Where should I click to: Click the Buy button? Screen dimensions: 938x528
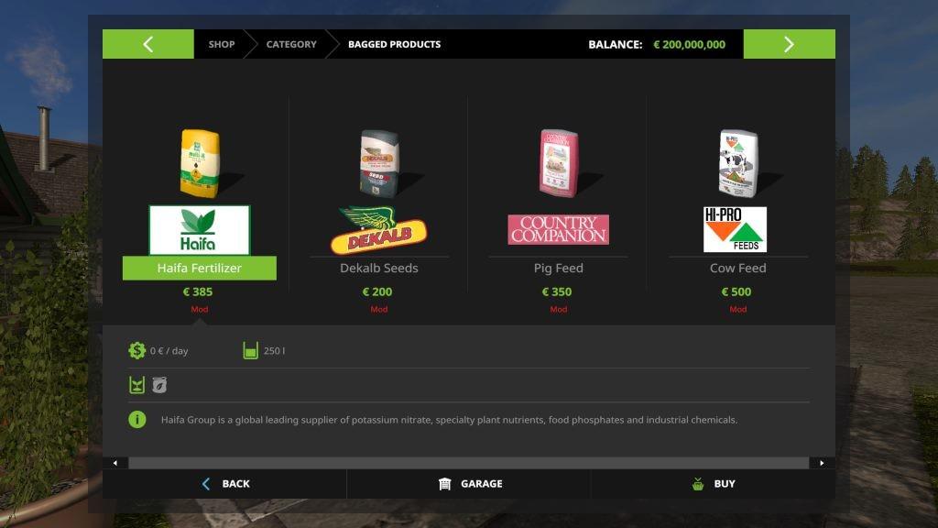pos(713,484)
